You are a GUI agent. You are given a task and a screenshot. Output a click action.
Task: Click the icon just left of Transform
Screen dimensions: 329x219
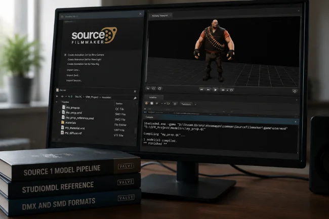(x=175, y=104)
